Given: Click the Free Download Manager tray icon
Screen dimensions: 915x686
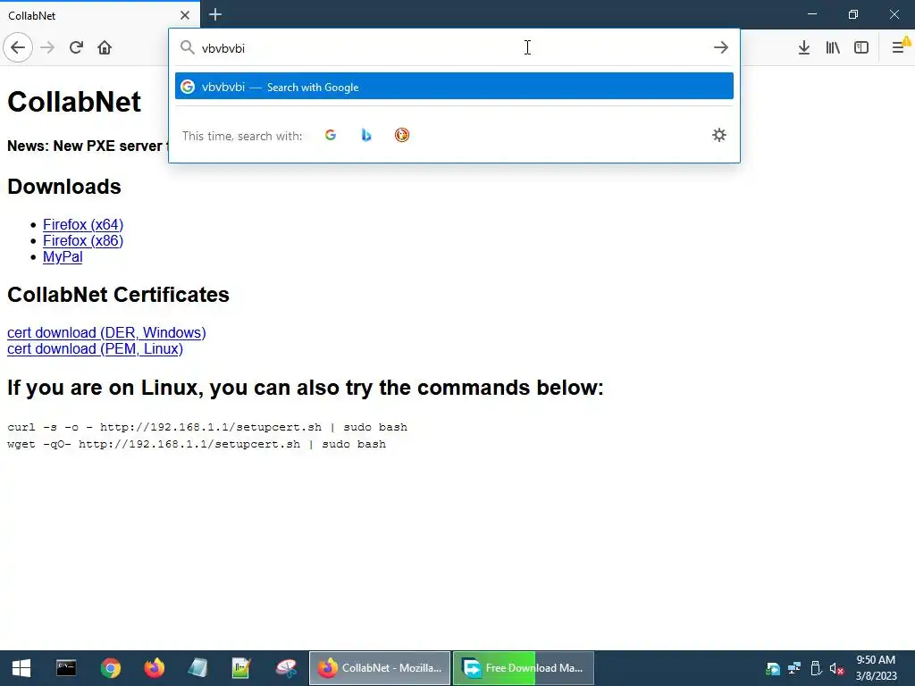Looking at the screenshot, I should point(773,668).
